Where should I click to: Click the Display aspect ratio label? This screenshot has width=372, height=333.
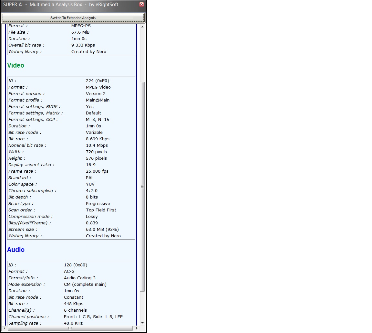(x=31, y=165)
